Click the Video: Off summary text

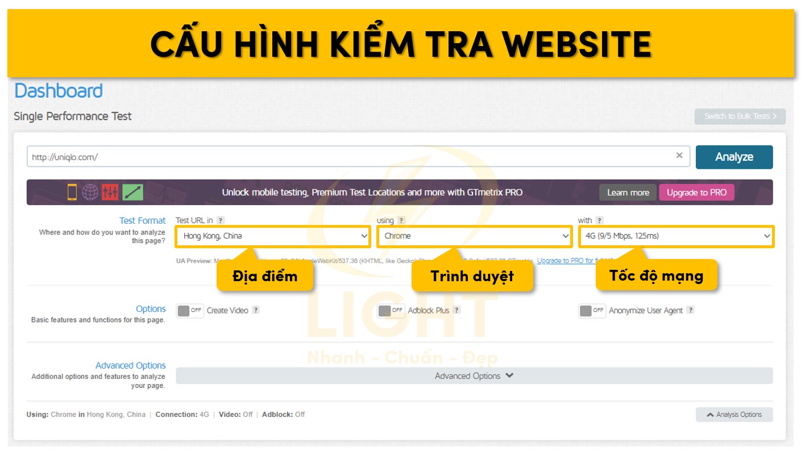[x=236, y=415]
